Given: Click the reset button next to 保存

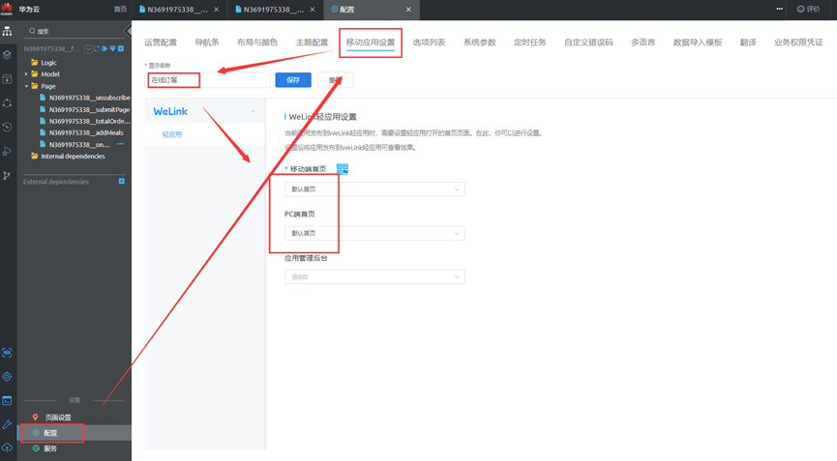Looking at the screenshot, I should (x=335, y=80).
